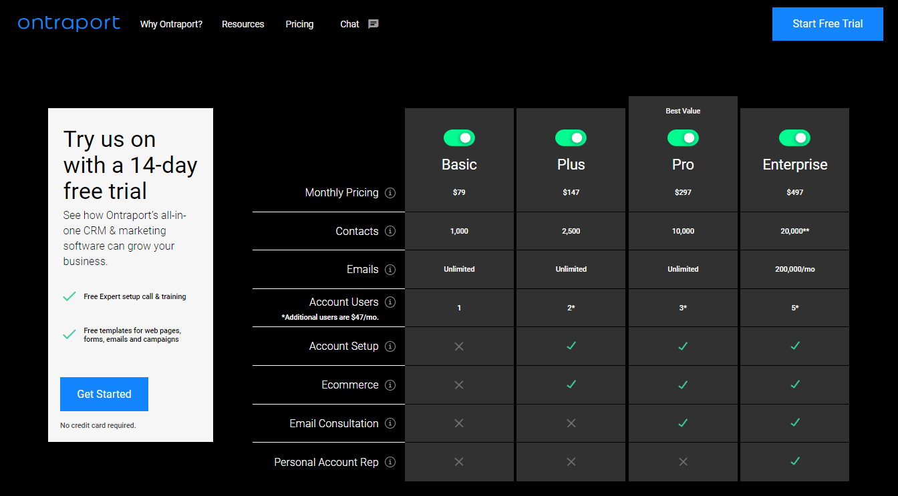This screenshot has height=496, width=898.
Task: Select the Pro plan heading
Action: pos(683,165)
